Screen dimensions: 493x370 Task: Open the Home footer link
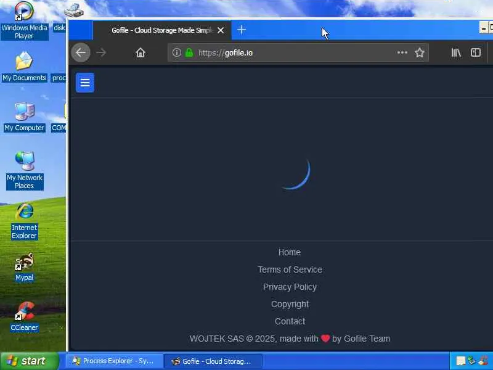[x=290, y=252]
